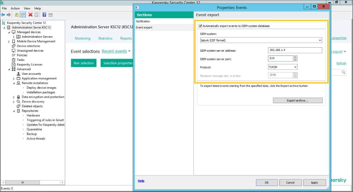The height and width of the screenshot is (192, 353).
Task: Toggle the Show/Hide Console Tree toolbar icon
Action: pyautogui.click(x=23, y=15)
